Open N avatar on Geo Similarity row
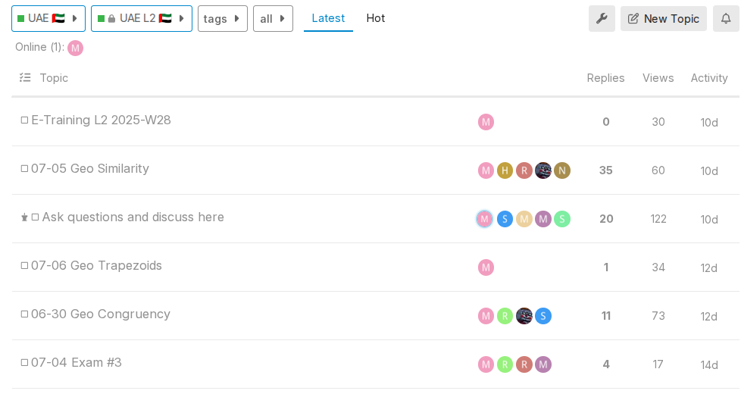The height and width of the screenshot is (394, 741). pos(561,170)
